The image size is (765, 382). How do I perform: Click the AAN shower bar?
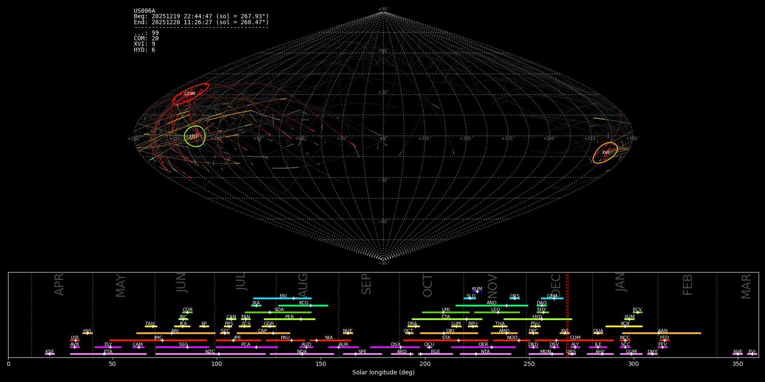(662, 333)
